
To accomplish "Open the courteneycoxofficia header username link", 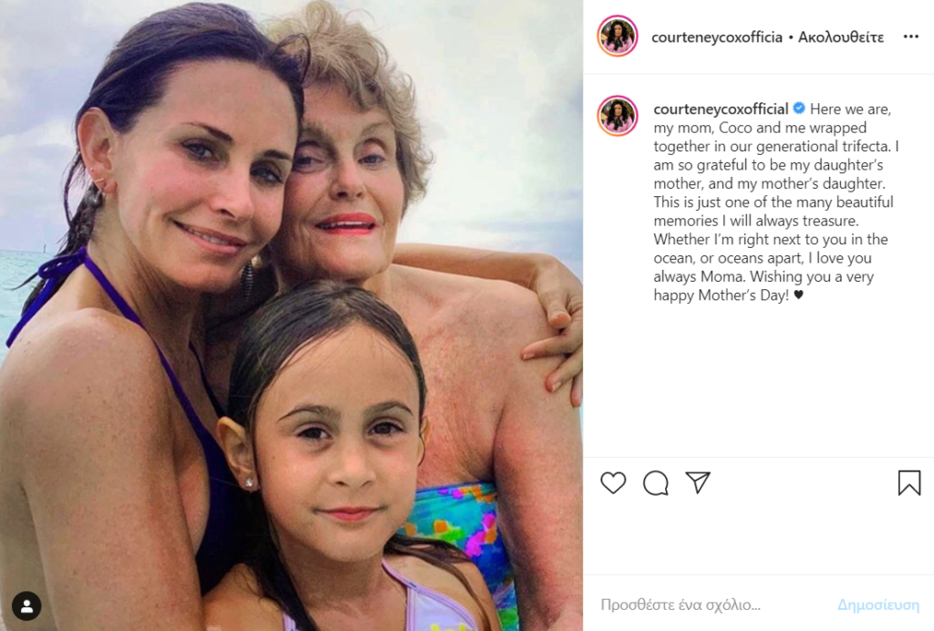I will [717, 36].
